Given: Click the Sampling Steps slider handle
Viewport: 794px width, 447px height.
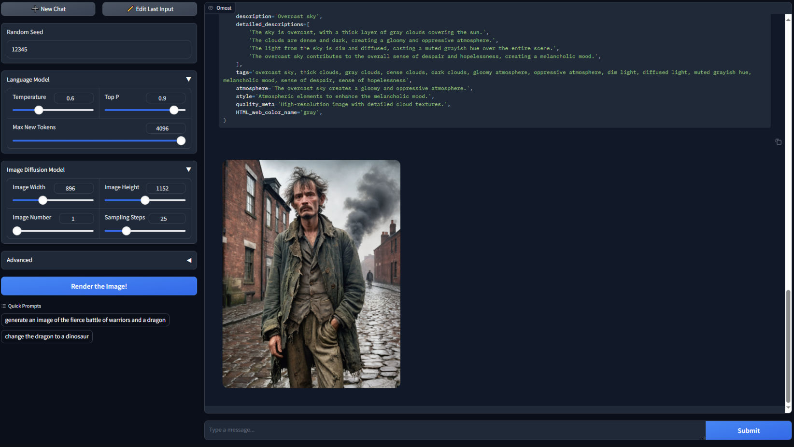Looking at the screenshot, I should click(x=126, y=231).
